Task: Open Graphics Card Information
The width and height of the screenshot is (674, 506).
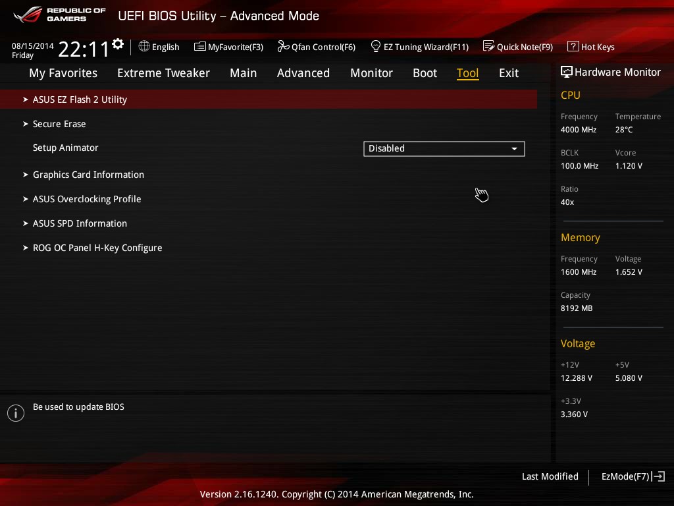Action: [x=89, y=175]
